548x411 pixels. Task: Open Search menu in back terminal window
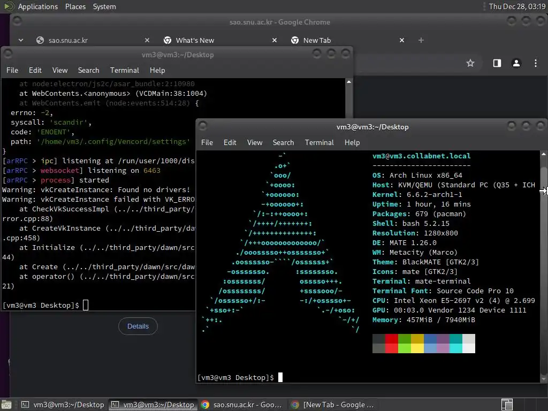click(x=88, y=70)
